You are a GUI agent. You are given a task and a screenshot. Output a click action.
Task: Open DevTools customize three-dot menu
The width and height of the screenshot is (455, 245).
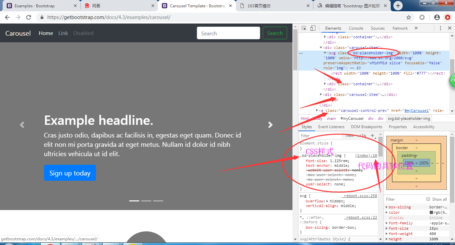coord(440,28)
